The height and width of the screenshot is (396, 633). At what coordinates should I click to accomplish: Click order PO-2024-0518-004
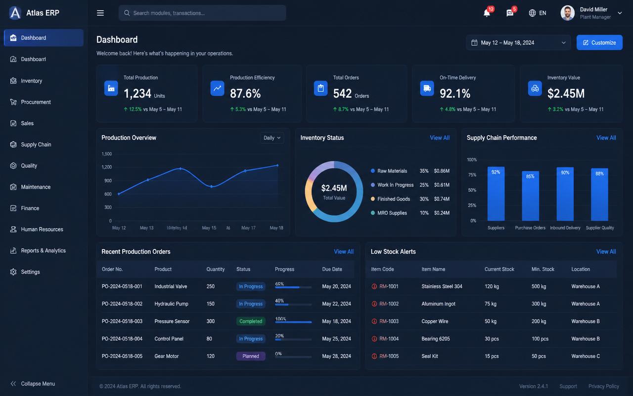point(122,339)
